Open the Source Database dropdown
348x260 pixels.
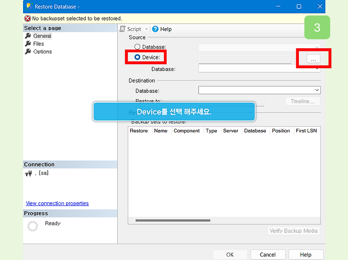pyautogui.click(x=317, y=47)
